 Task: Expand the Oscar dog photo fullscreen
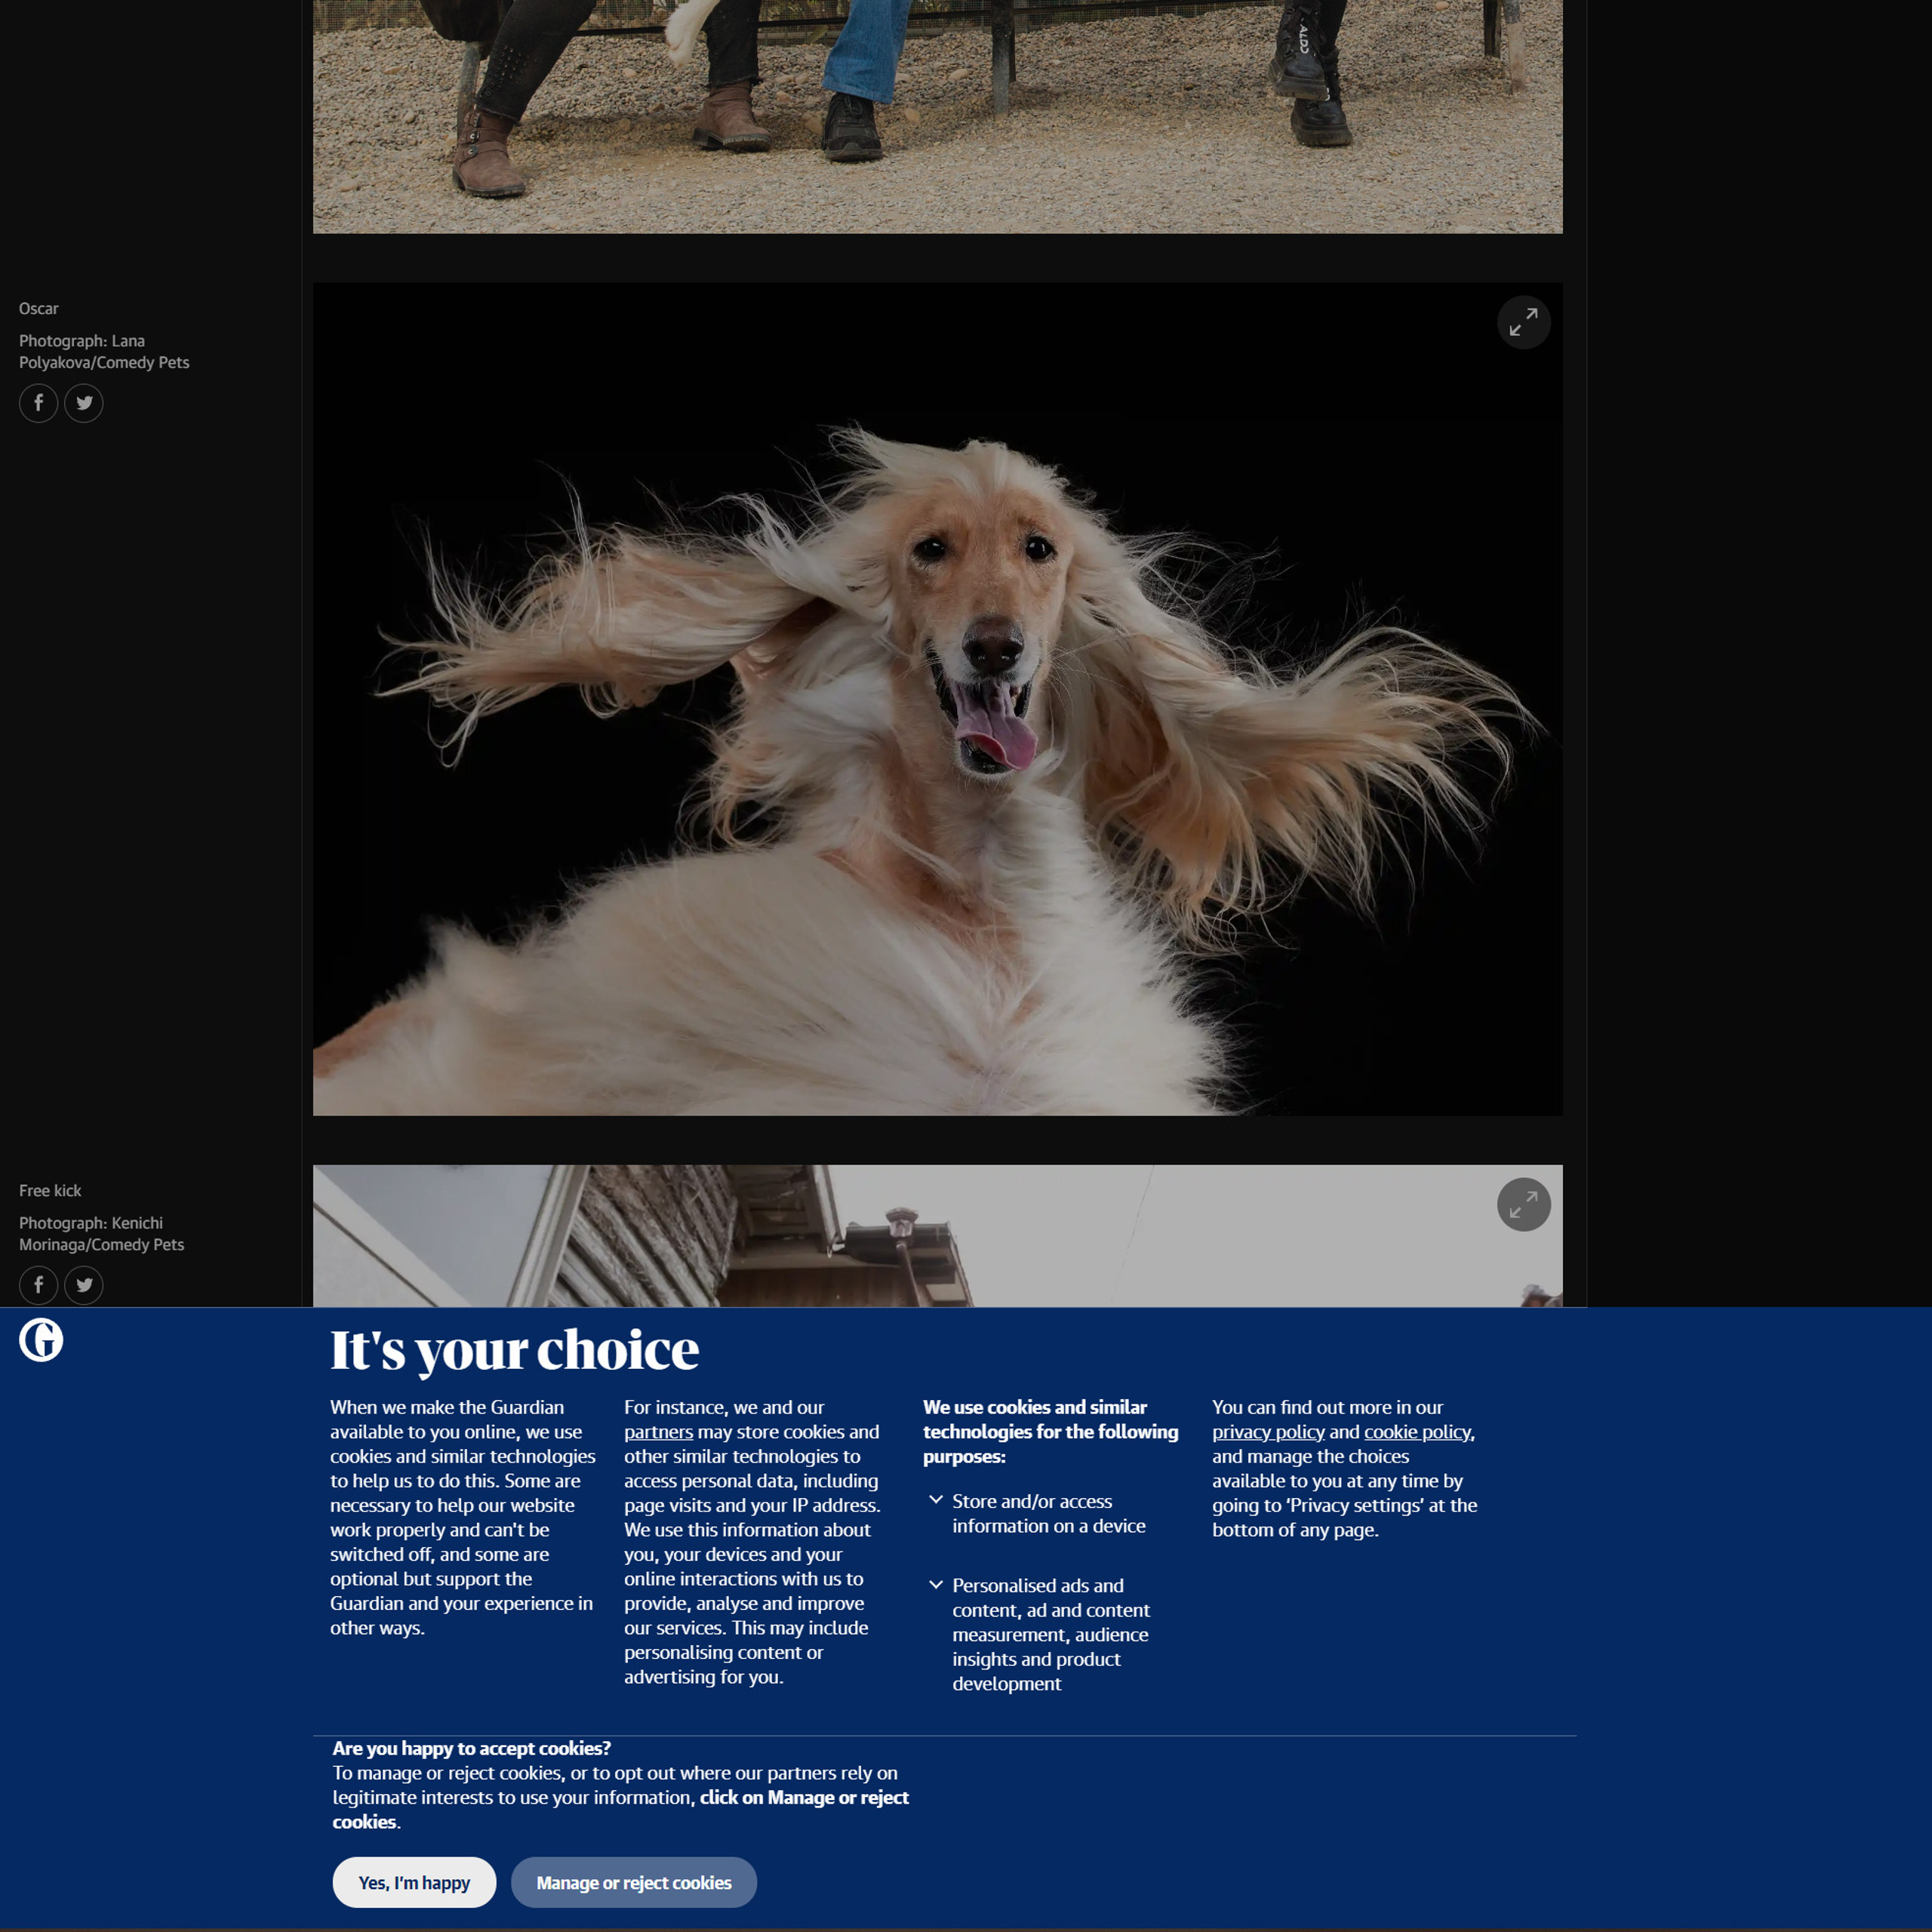coord(1523,322)
